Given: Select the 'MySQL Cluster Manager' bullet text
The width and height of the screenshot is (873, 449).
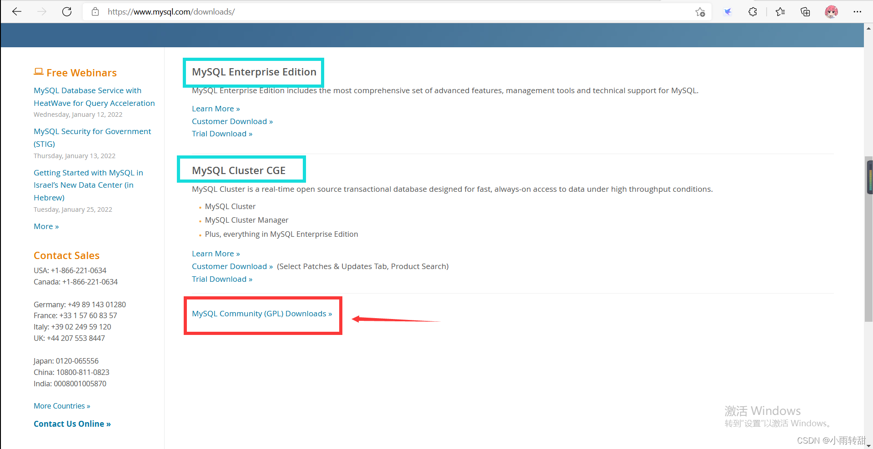Looking at the screenshot, I should click(x=246, y=220).
